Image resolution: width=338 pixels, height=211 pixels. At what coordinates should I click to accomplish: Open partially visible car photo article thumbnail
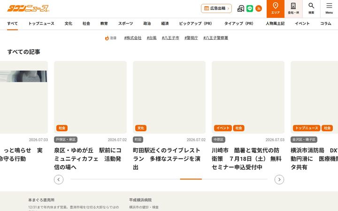pos(23,98)
